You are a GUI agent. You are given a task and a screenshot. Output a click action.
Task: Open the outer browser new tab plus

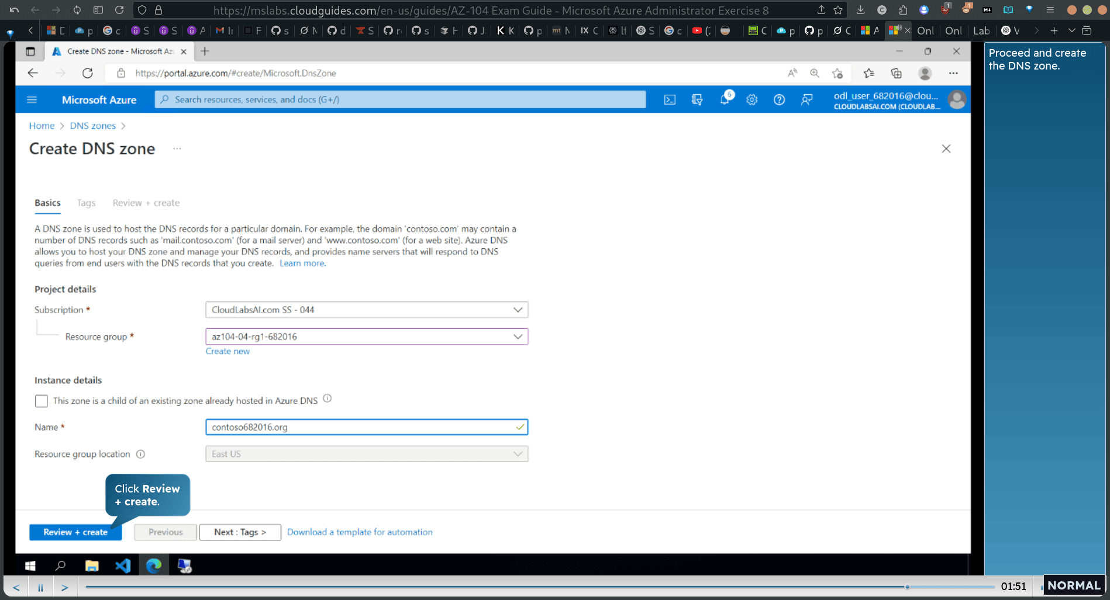1054,30
